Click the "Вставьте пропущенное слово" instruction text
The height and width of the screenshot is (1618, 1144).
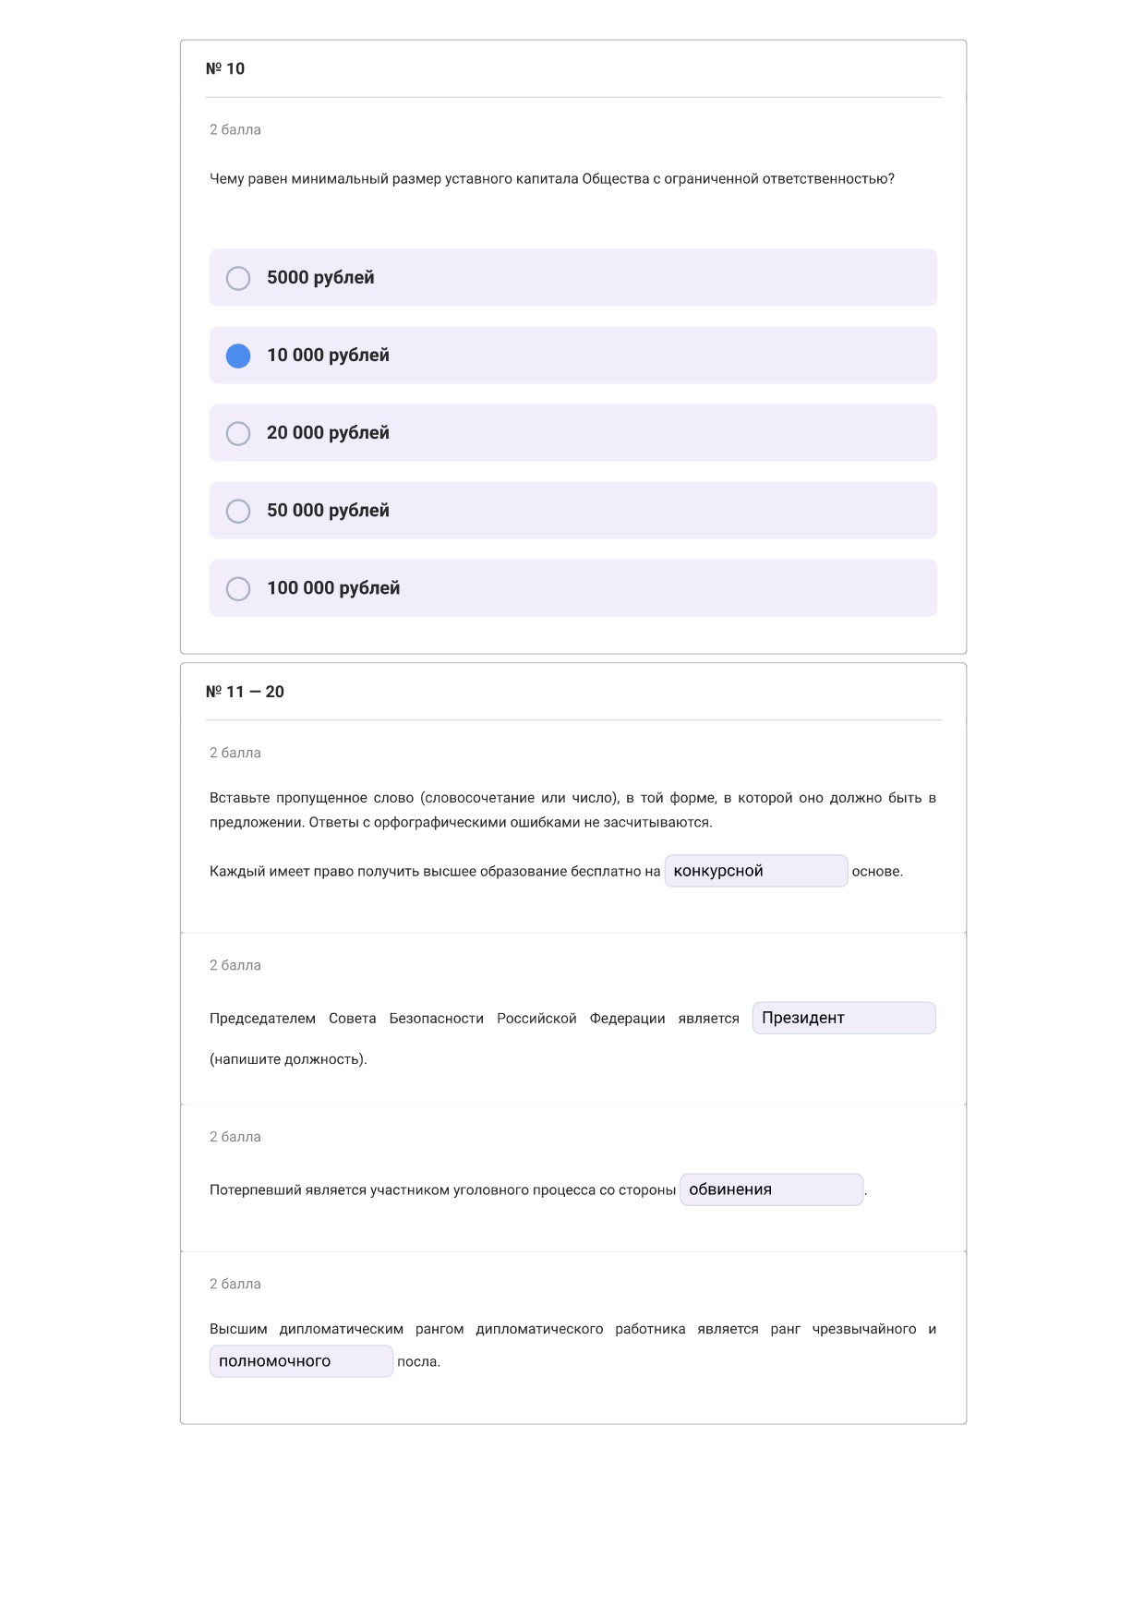572,810
